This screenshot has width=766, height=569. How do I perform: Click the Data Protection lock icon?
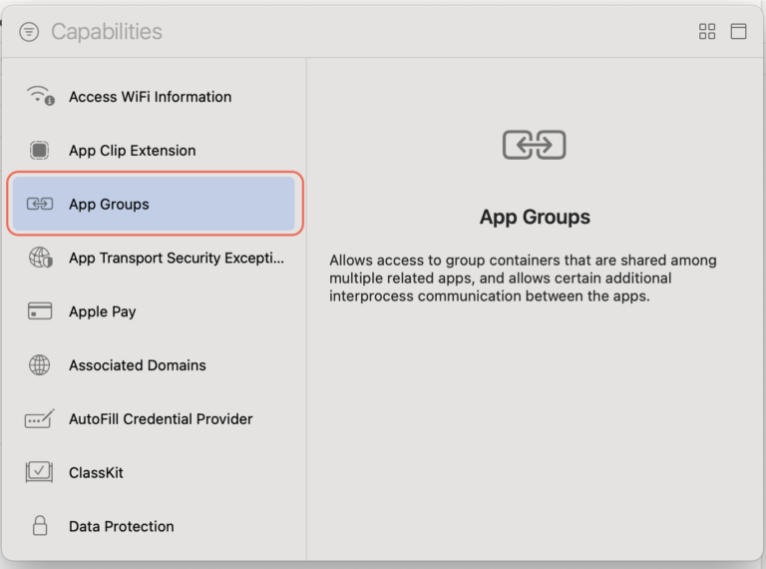tap(40, 526)
